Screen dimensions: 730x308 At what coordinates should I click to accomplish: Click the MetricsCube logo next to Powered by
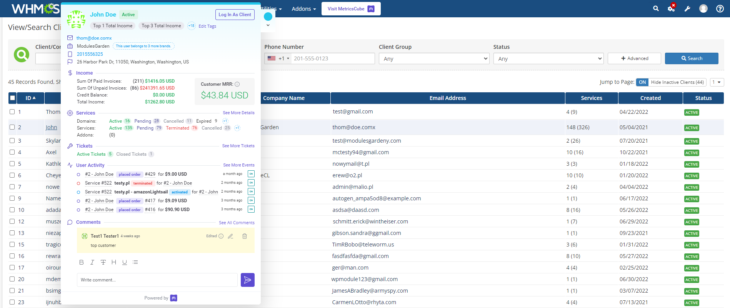(x=174, y=298)
